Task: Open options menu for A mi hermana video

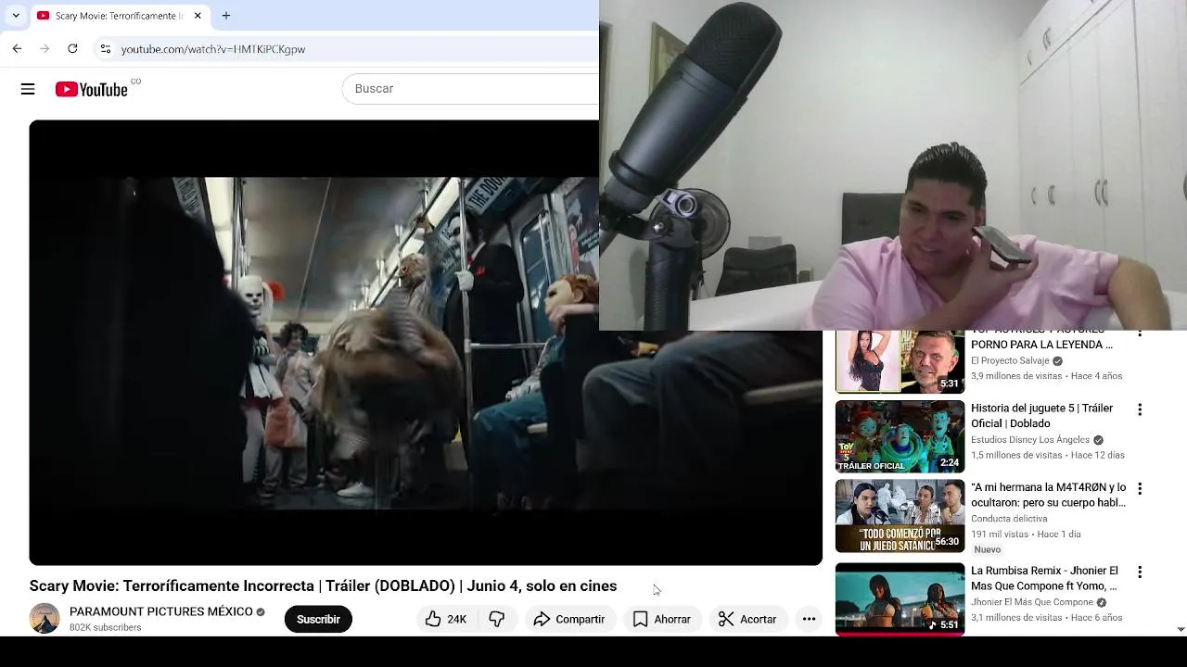Action: tap(1140, 488)
